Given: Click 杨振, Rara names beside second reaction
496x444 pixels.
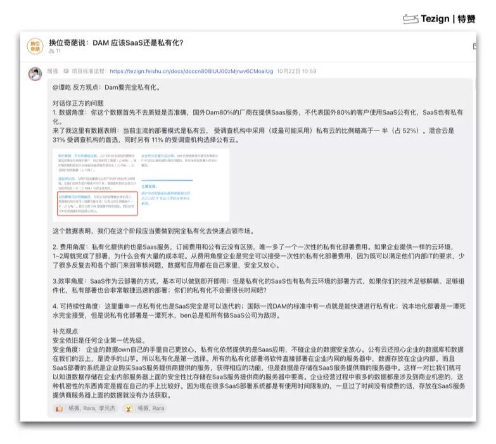Looking at the screenshot, I should (x=151, y=409).
